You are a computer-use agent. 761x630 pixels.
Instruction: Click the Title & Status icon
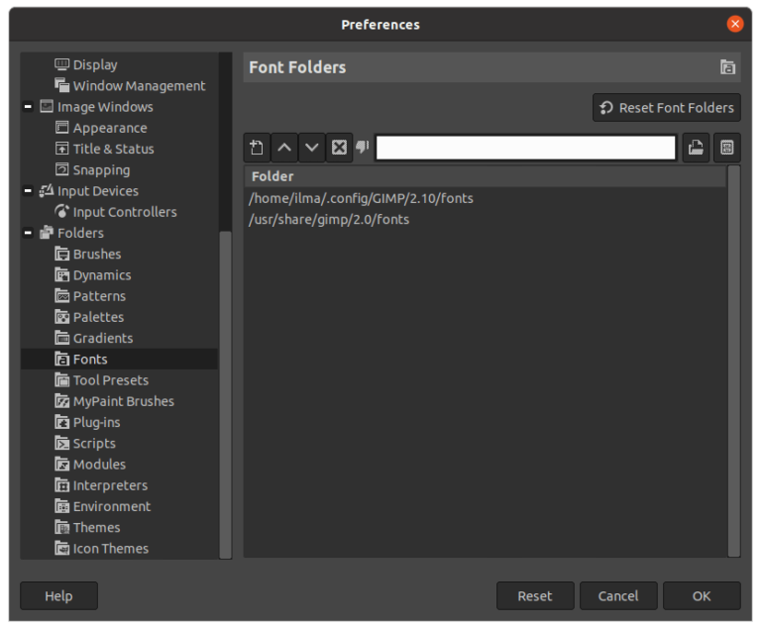point(61,149)
